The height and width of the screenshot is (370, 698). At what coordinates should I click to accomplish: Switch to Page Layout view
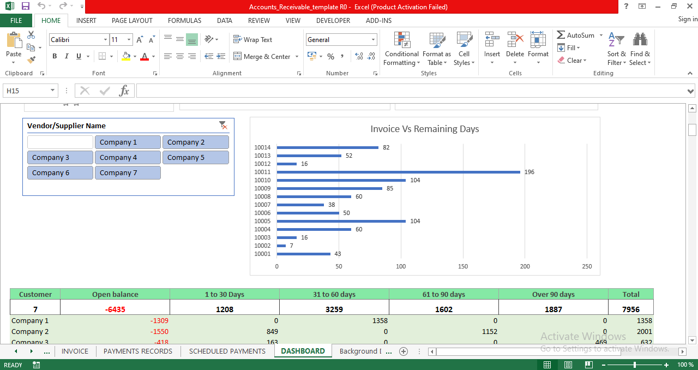pos(568,365)
